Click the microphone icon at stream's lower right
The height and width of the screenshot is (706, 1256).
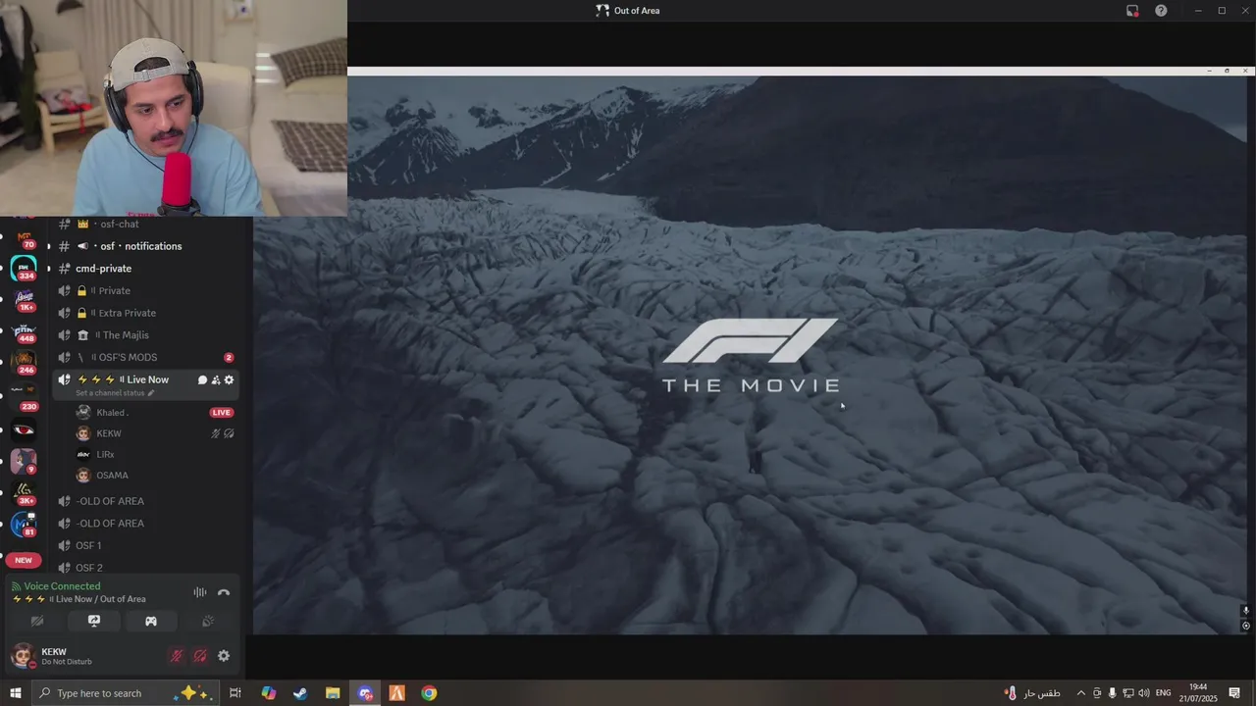point(1246,611)
